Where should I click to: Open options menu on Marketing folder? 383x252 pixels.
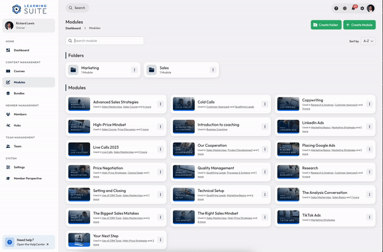[134, 70]
